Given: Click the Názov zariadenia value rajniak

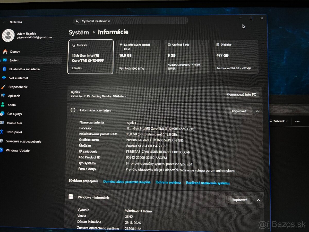Looking at the screenshot, I should coord(131,123).
